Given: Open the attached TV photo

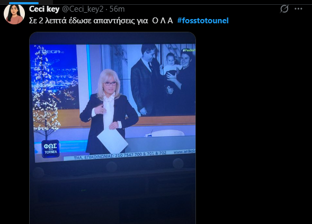Looking at the screenshot, I should 113,128.
